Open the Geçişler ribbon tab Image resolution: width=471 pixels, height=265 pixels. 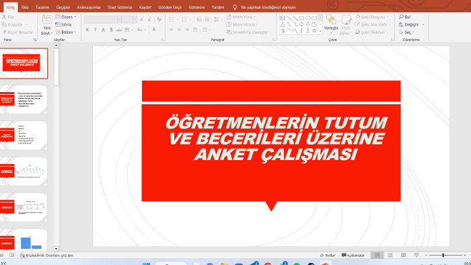pyautogui.click(x=63, y=7)
